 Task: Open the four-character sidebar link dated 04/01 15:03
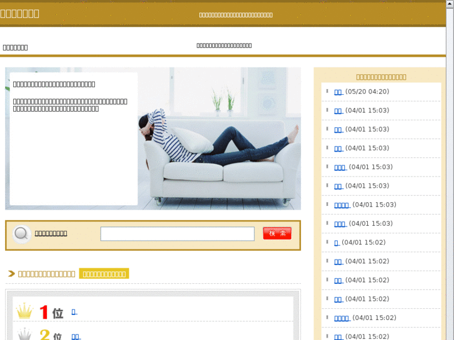342,205
